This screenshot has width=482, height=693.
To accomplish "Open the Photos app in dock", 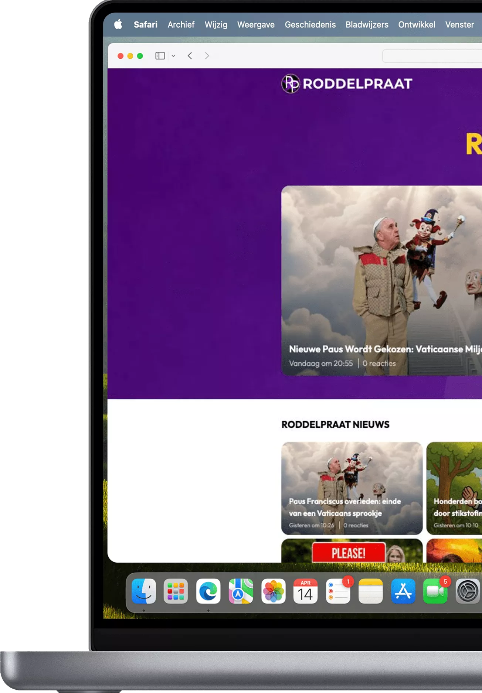I will point(273,591).
